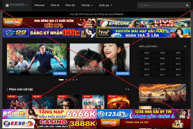193x129 pixels.
Task: Click HD VIETSUB badge on Đặc Vụ Tự Do
Action: 60,74
